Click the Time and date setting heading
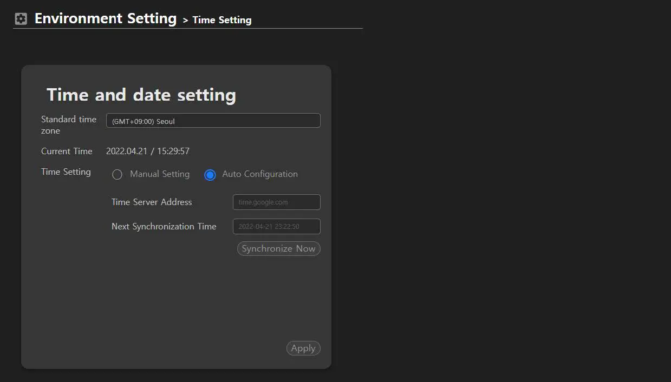 pyautogui.click(x=141, y=95)
